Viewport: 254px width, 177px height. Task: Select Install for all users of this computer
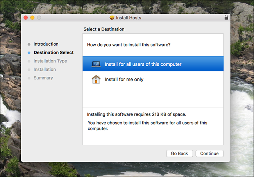coord(153,64)
